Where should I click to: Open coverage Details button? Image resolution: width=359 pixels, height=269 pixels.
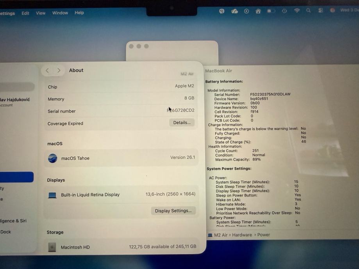coord(182,122)
